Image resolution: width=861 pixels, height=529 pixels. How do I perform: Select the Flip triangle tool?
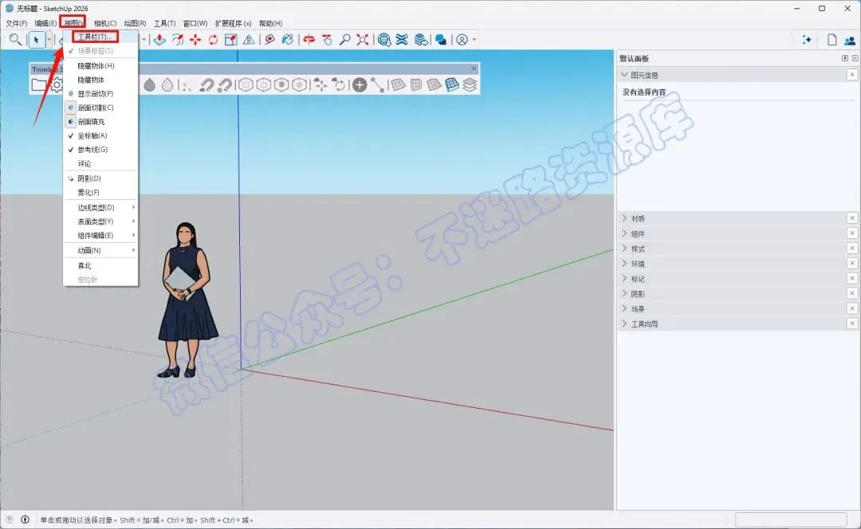[249, 40]
